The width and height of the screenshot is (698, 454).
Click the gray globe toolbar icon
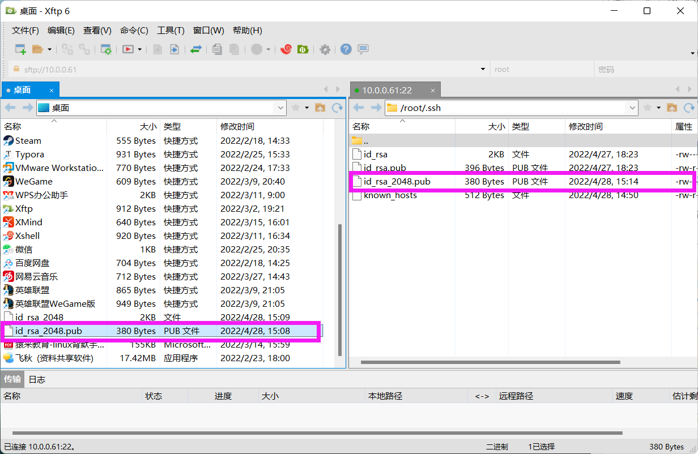click(x=257, y=49)
